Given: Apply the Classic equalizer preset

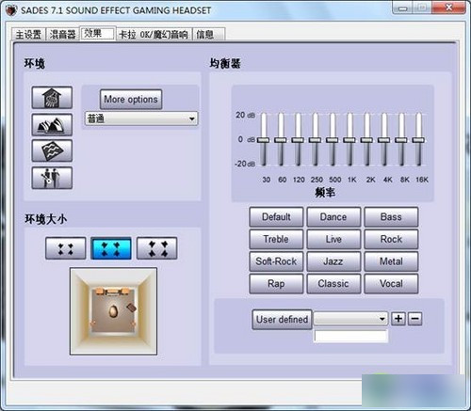Looking at the screenshot, I should pyautogui.click(x=333, y=284).
